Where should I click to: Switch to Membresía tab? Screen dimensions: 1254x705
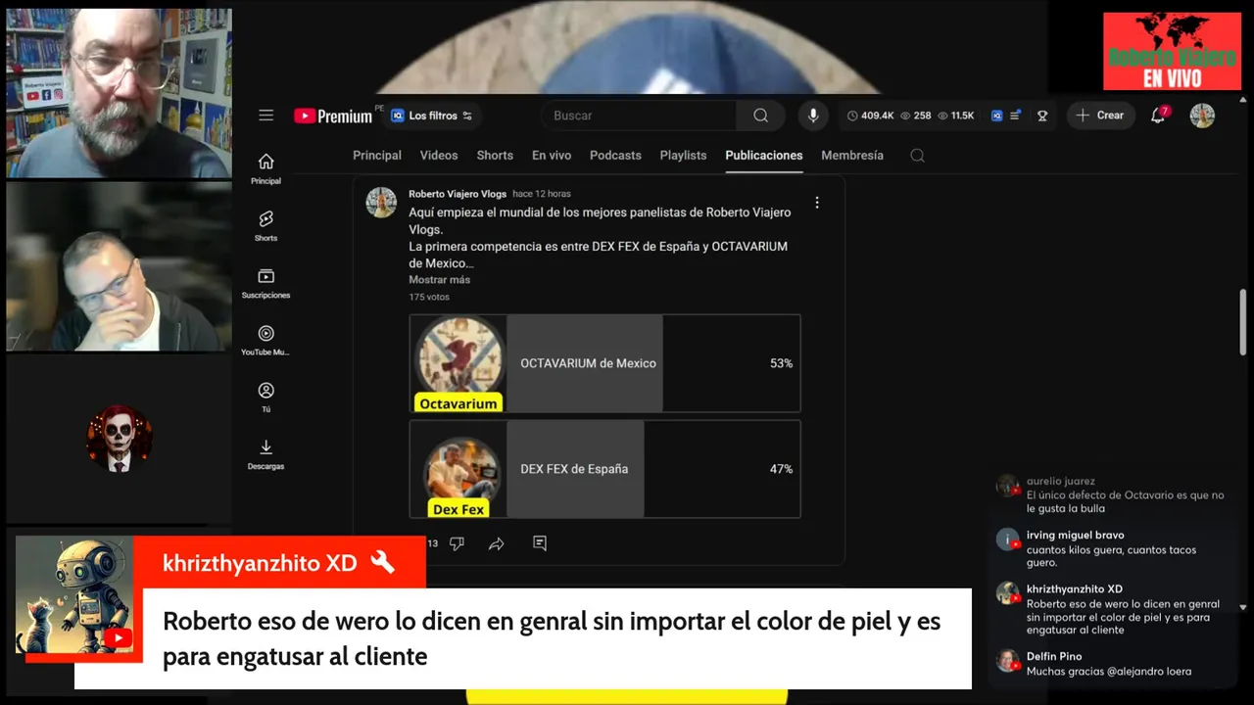click(x=852, y=156)
